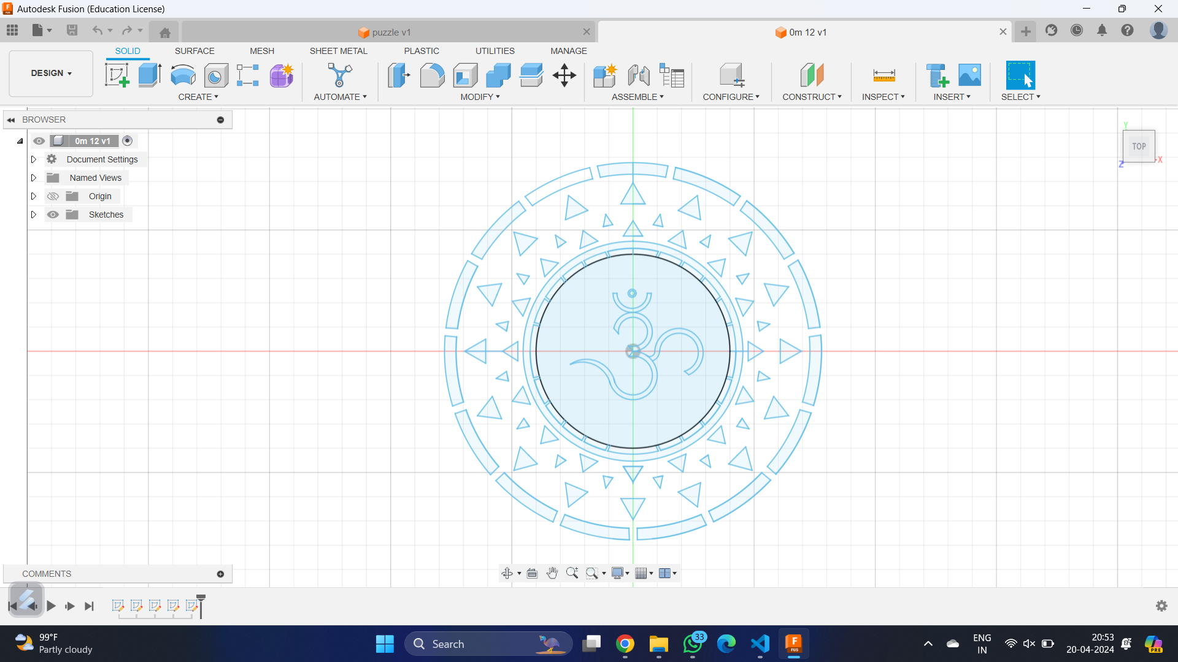Open timeline settings gear
Image resolution: width=1178 pixels, height=662 pixels.
tap(1161, 606)
